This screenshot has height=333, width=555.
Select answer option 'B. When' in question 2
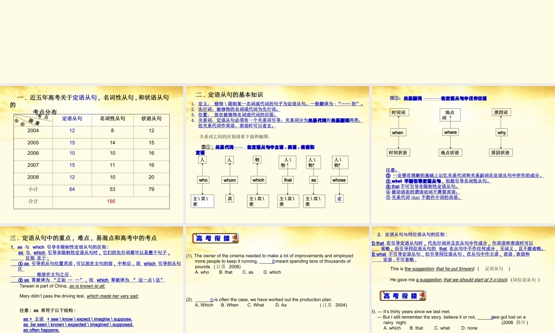tap(230, 305)
